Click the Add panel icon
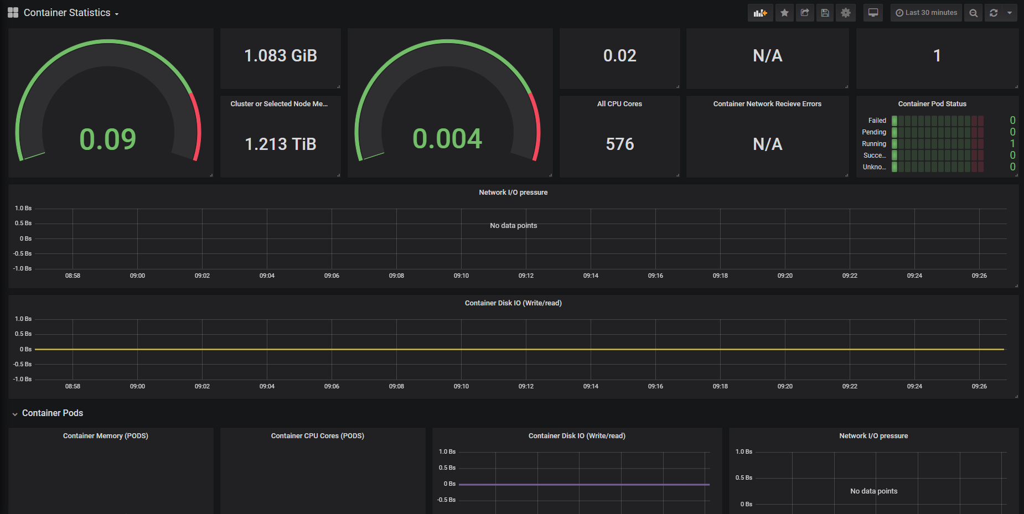 click(x=760, y=13)
